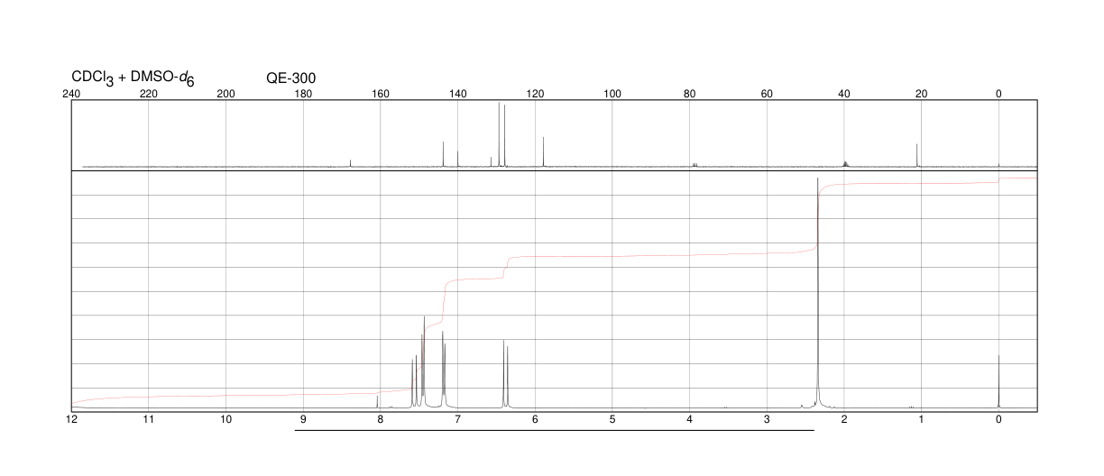1104x476 pixels.
Task: Select the 180 tick label on carbon axis
Action: click(x=303, y=94)
